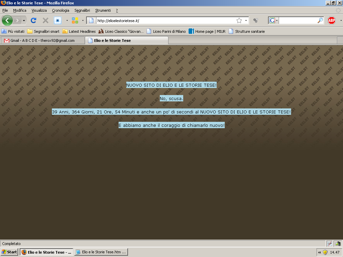Focus the Google search input box
This screenshot has width=343, height=257.
(x=298, y=20)
